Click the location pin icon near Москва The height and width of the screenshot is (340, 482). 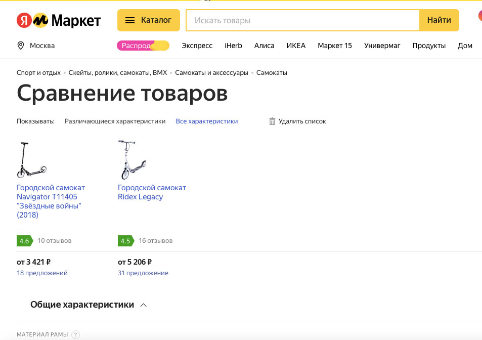[x=21, y=46]
